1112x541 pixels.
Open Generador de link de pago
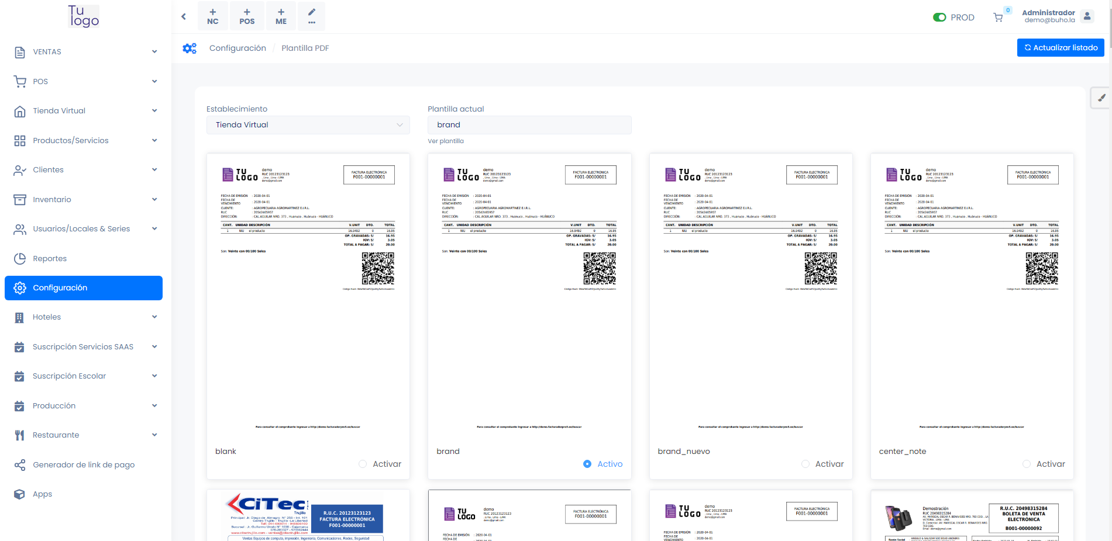click(84, 465)
